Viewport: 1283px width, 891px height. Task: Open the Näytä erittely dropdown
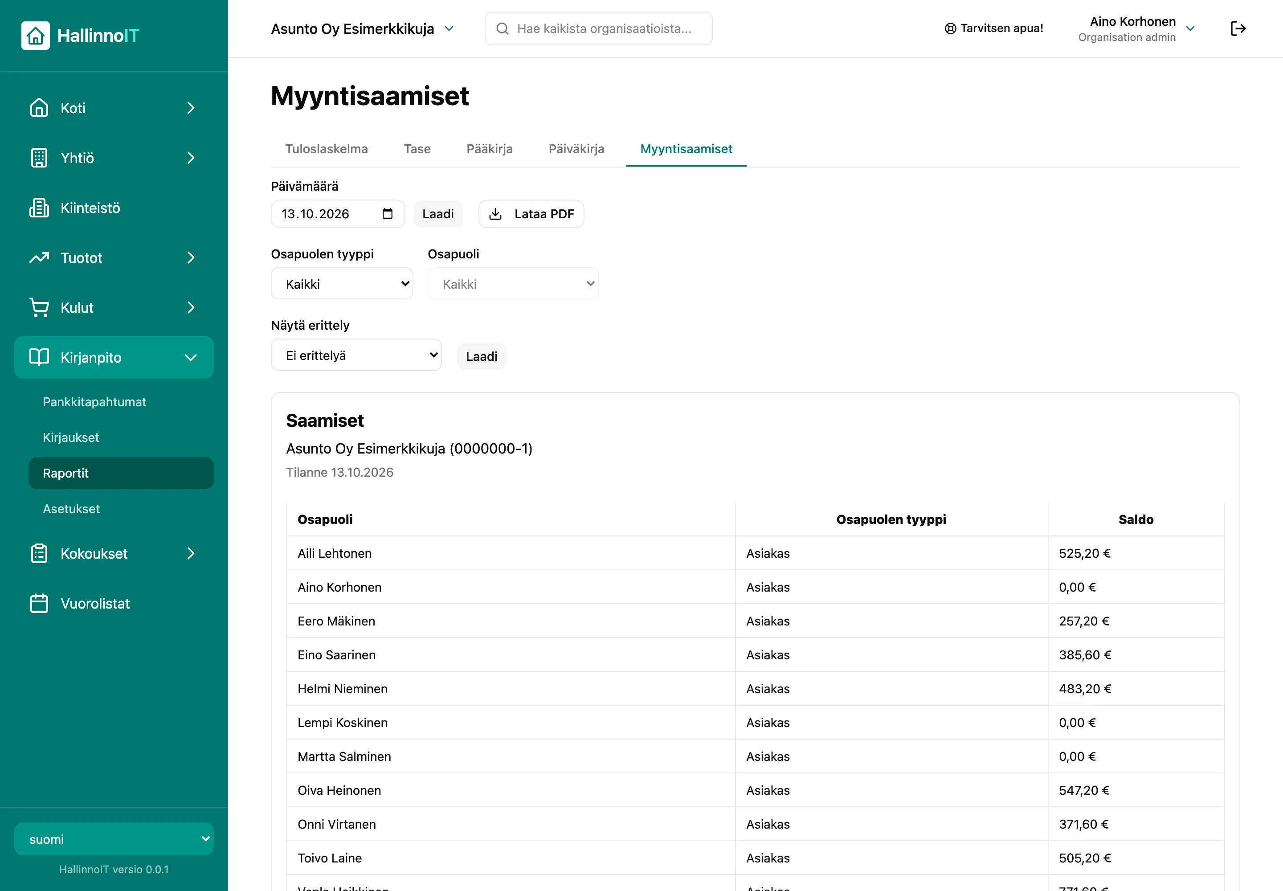pyautogui.click(x=356, y=355)
